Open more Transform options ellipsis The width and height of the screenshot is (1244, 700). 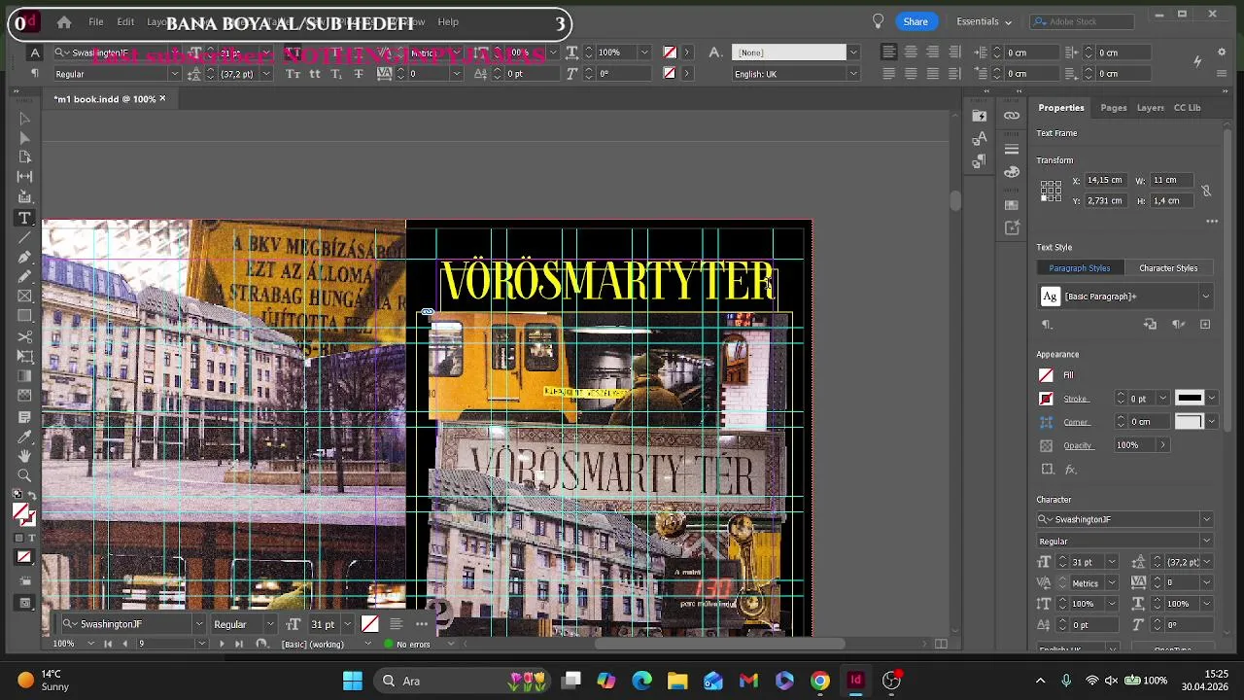pyautogui.click(x=1212, y=222)
